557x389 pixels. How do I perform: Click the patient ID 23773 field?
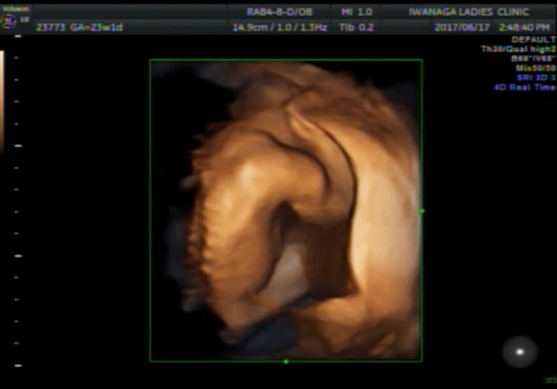(x=50, y=27)
